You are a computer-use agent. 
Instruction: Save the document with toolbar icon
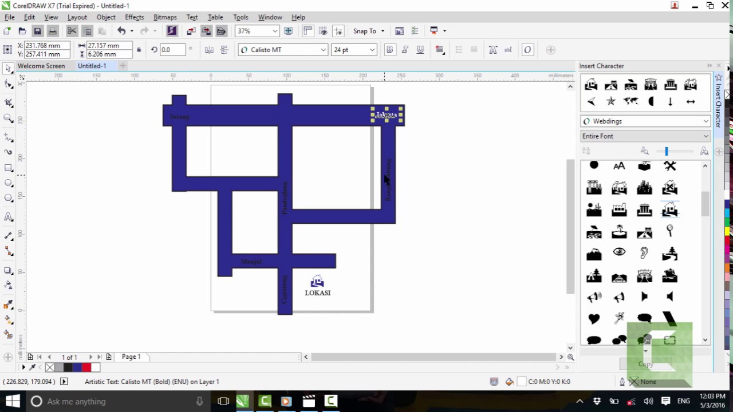click(37, 31)
